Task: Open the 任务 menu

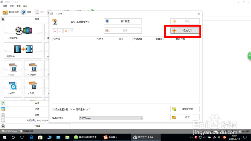Action: click(5, 6)
